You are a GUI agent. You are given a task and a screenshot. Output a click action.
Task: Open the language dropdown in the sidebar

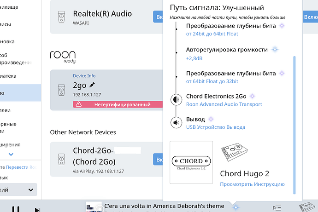(18, 190)
